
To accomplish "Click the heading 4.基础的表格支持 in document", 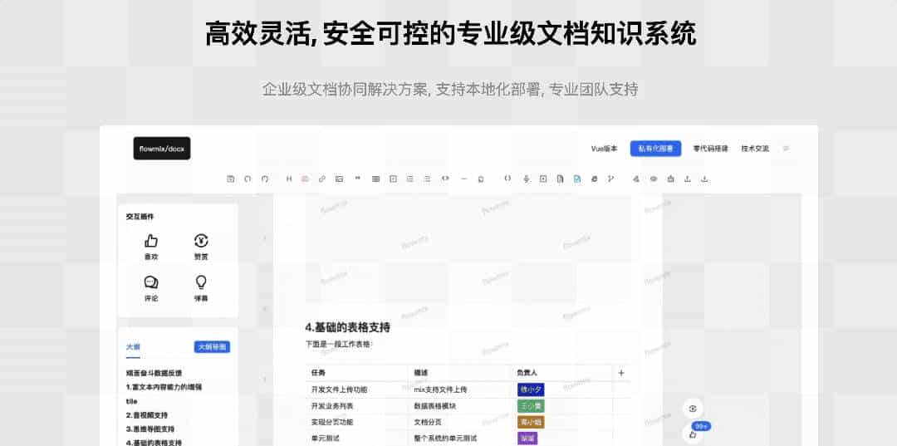I will click(348, 327).
